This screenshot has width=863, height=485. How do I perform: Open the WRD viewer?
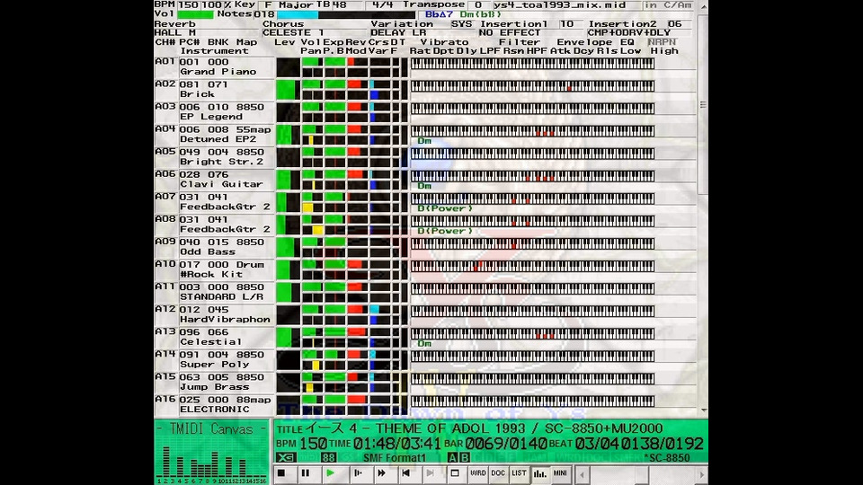[477, 473]
